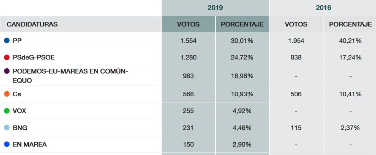
Task: Click the EN MAREA candidature name
Action: [x=30, y=145]
